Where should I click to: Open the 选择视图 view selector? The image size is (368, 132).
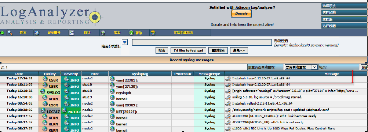pos(344,26)
